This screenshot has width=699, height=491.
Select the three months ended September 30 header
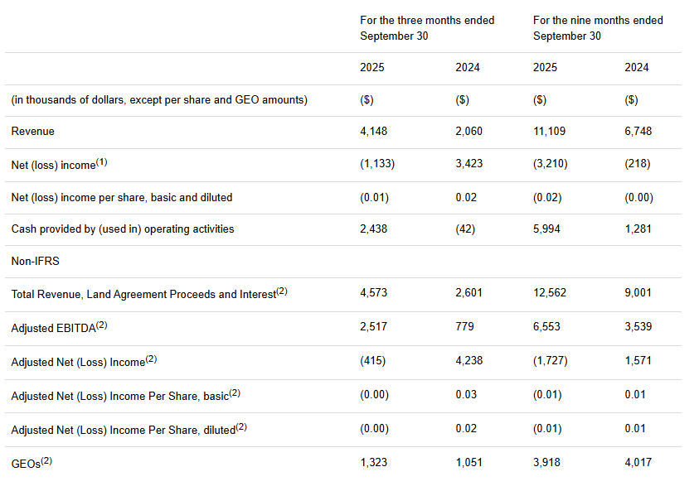point(426,27)
